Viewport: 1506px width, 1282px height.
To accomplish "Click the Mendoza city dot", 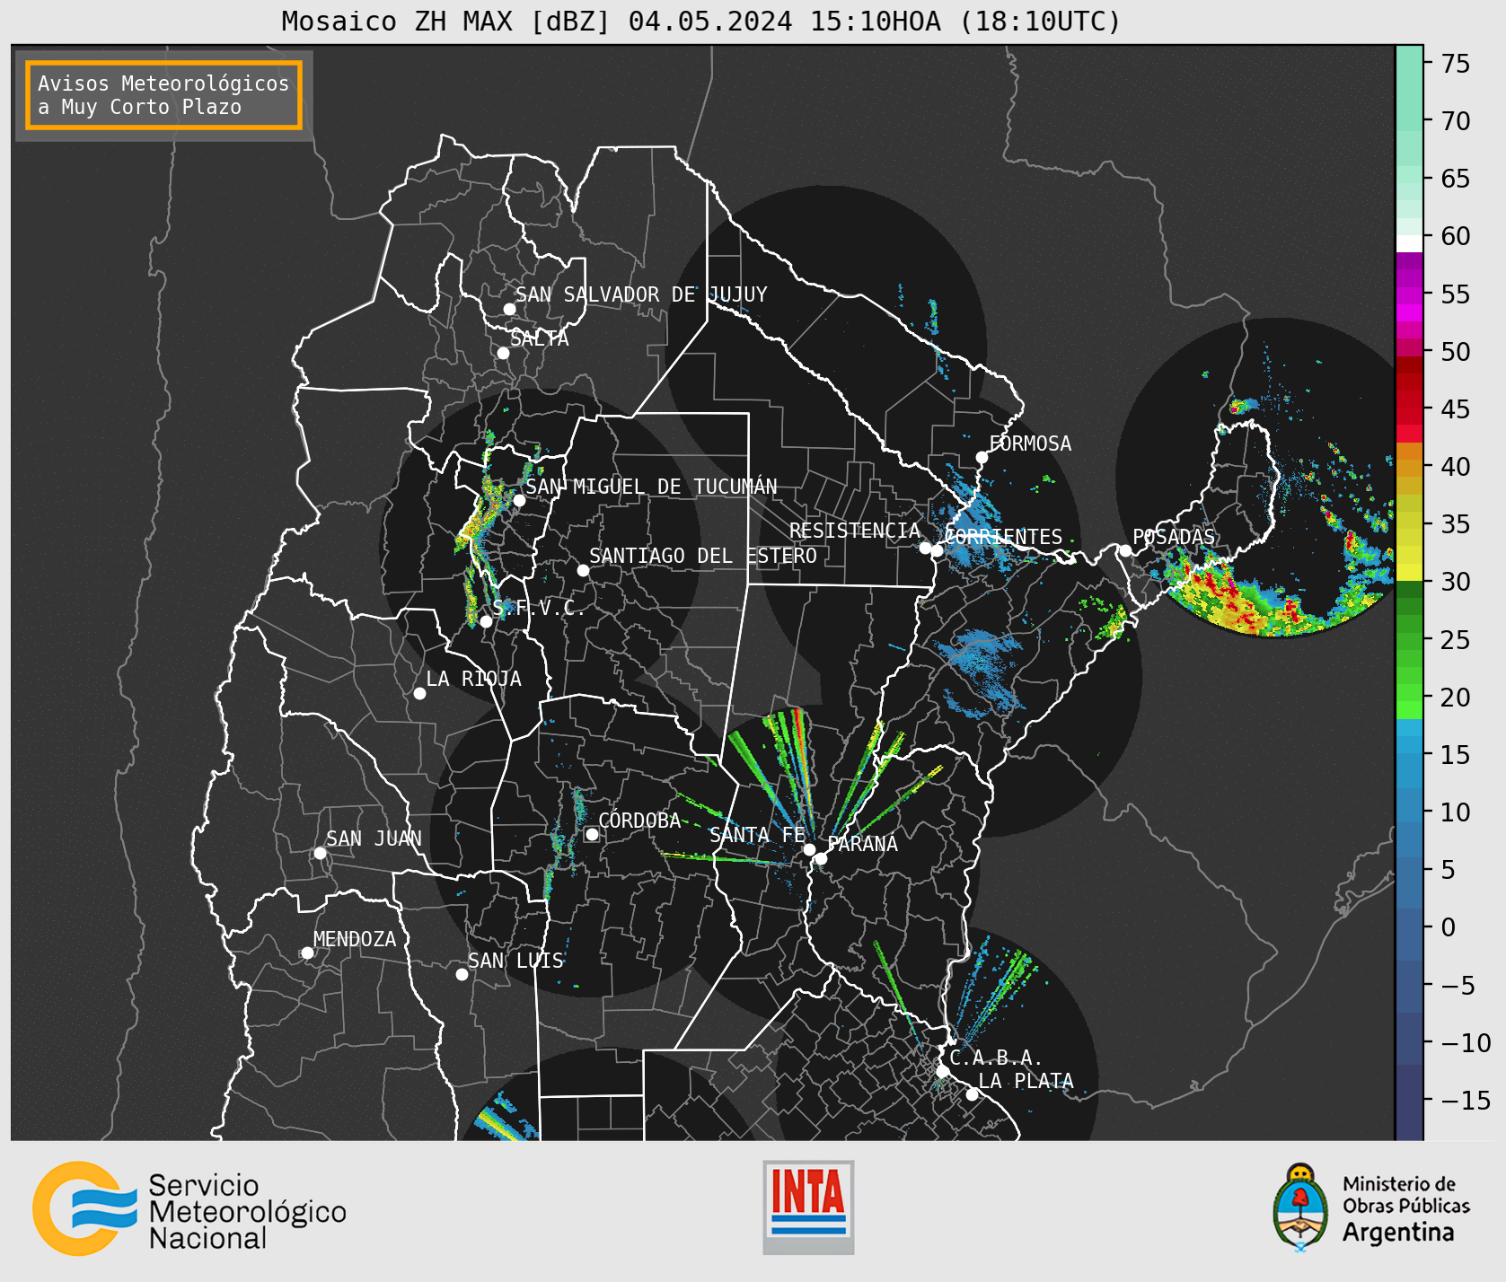I will pos(307,953).
